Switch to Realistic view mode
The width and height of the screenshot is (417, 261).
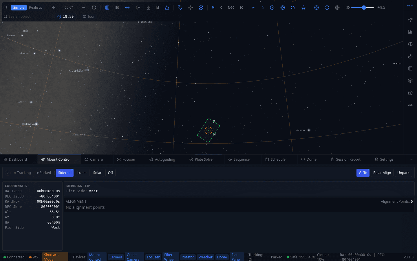(36, 8)
